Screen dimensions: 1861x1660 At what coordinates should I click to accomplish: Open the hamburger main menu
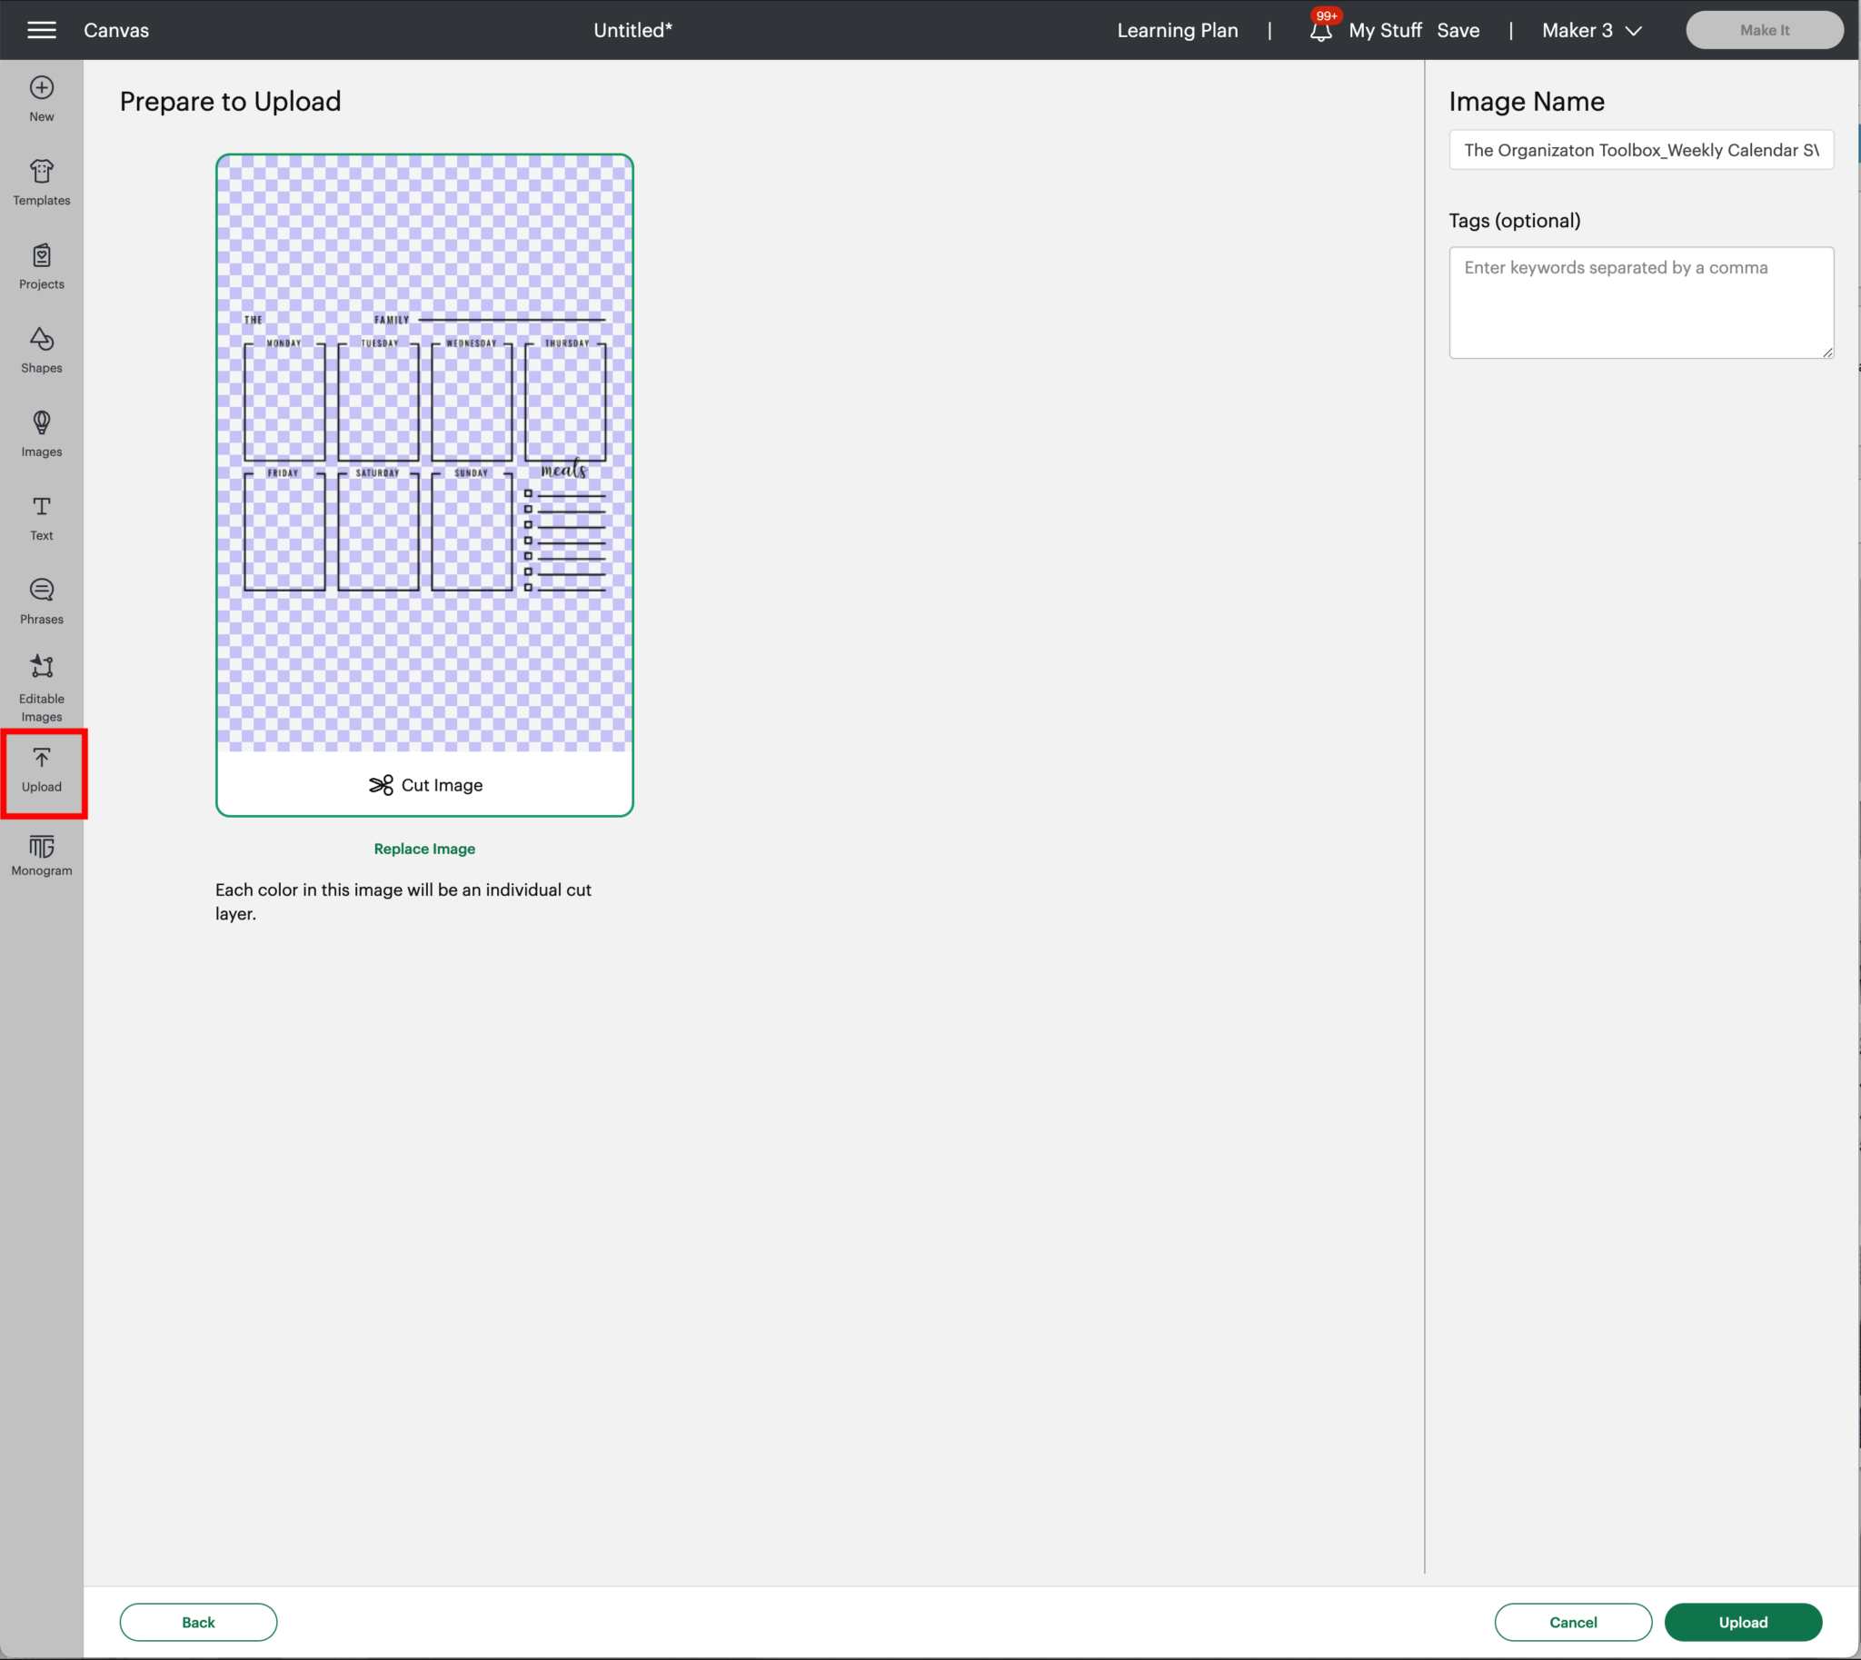41,30
